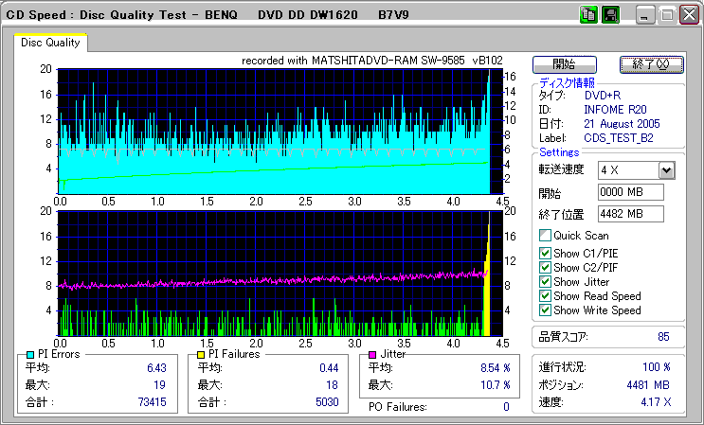The image size is (704, 425).
Task: Open the transfer speed 4 X dropdown
Action: coord(665,170)
